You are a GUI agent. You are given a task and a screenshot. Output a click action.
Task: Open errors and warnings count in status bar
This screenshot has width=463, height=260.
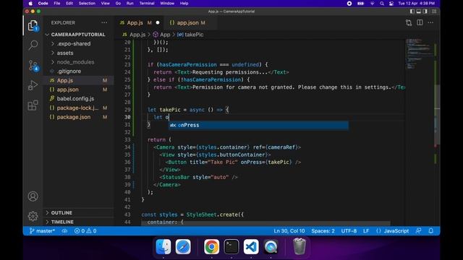[x=85, y=231]
